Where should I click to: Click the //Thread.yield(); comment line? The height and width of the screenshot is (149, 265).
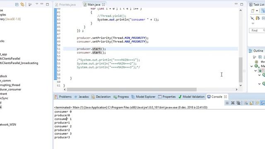[112, 16]
